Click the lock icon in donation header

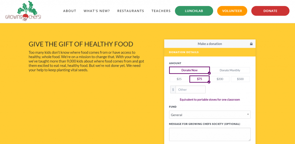(251, 44)
